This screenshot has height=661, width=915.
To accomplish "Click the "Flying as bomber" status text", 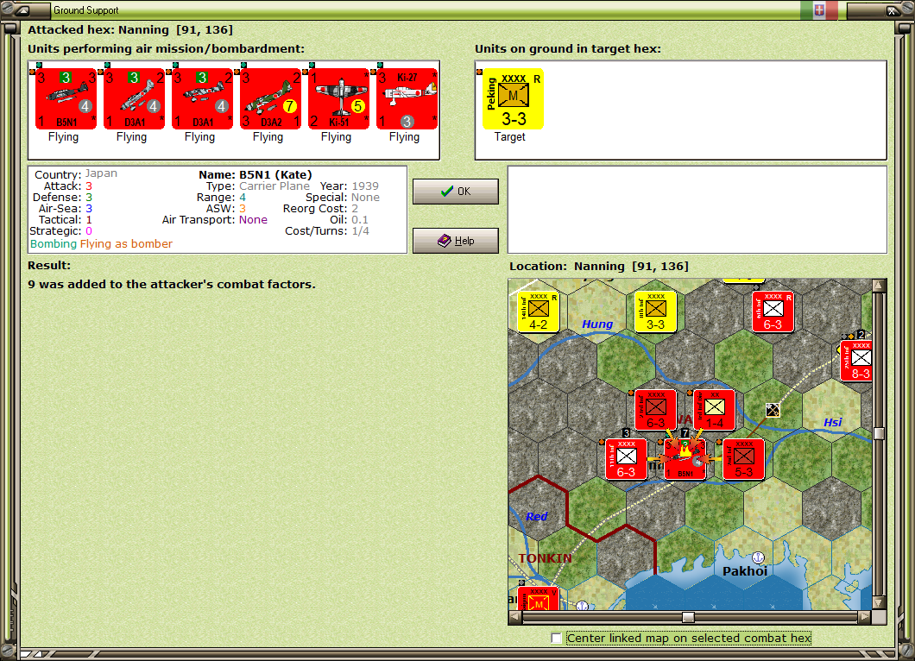I will tap(126, 244).
